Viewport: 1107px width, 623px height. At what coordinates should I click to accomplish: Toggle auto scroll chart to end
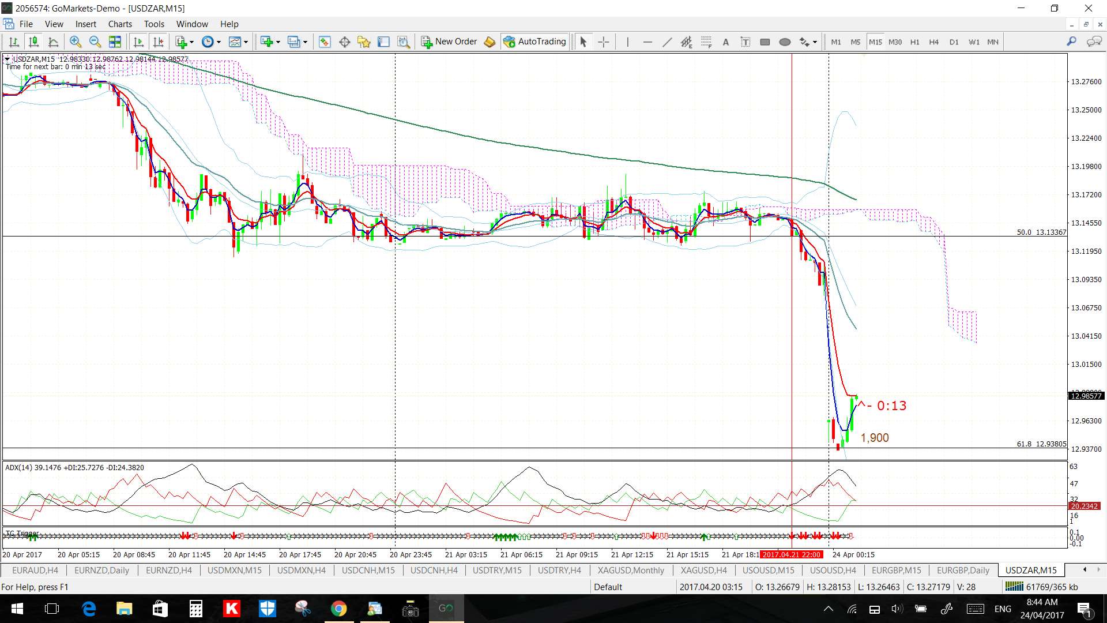[x=138, y=42]
